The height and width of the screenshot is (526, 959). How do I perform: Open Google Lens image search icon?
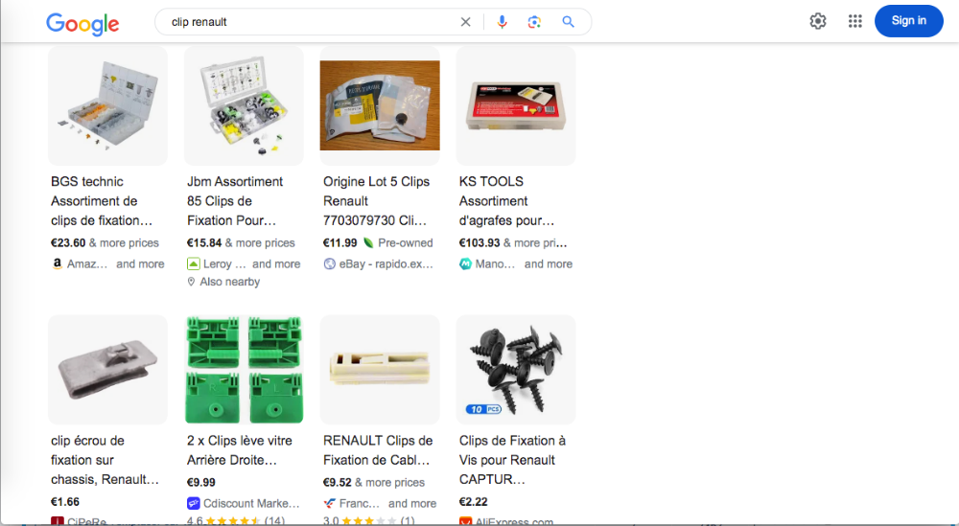tap(534, 22)
